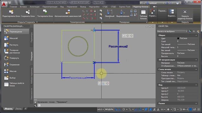Open the Линейный tool dropdown arrow
202x113 pixels.
pos(110,18)
